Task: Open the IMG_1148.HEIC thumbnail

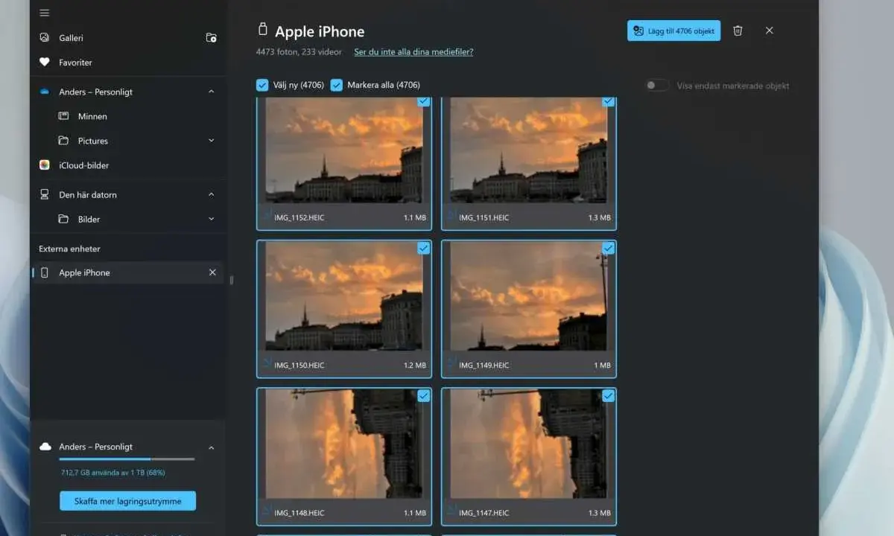Action: click(344, 444)
